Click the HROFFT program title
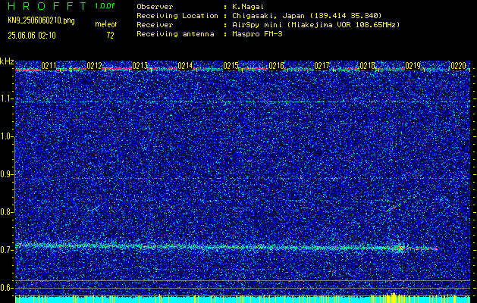 [x=47, y=6]
